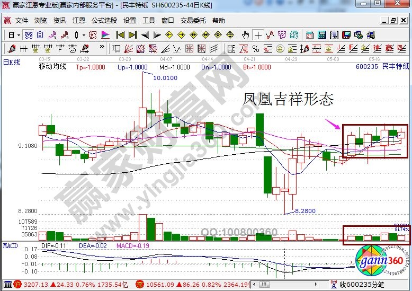Toggle the 移动均线 moving average label

click(52, 67)
